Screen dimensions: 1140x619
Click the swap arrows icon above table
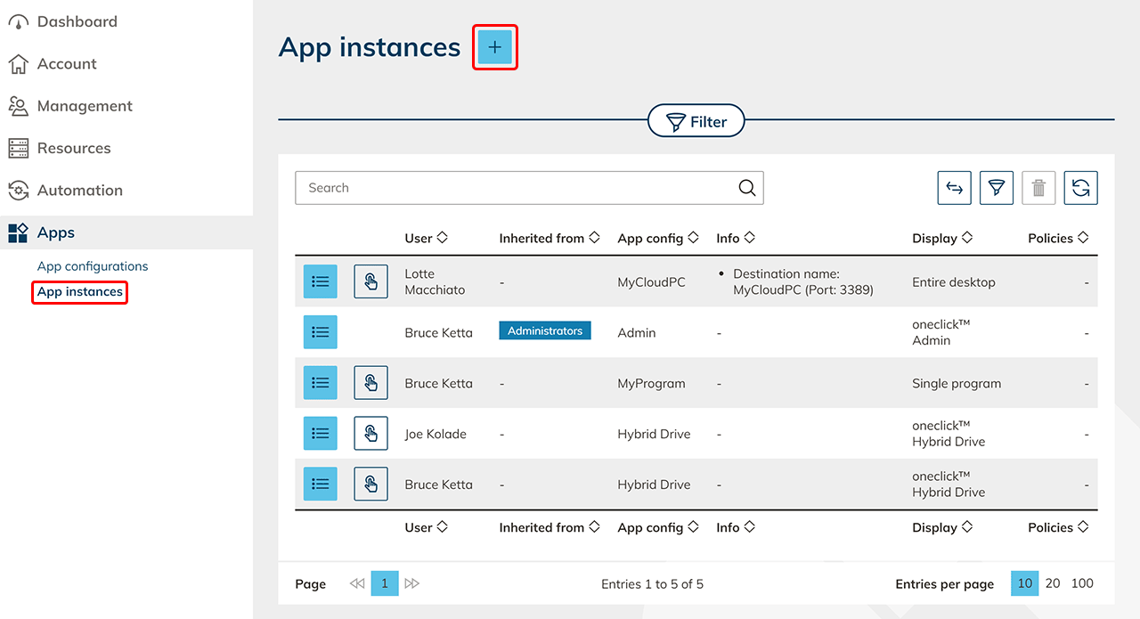tap(954, 188)
